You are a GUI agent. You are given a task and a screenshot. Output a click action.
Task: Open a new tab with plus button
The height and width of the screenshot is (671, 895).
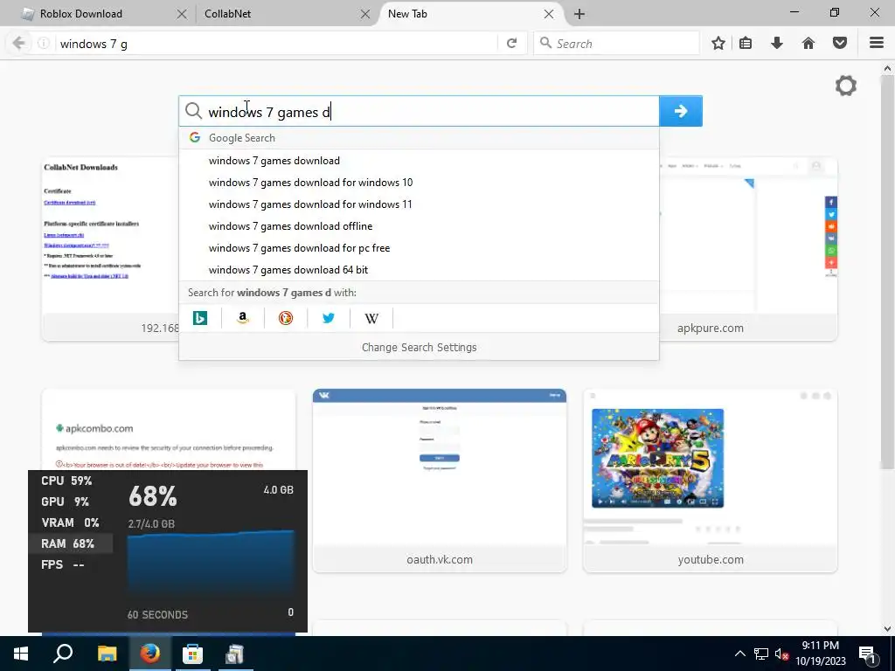(x=579, y=14)
